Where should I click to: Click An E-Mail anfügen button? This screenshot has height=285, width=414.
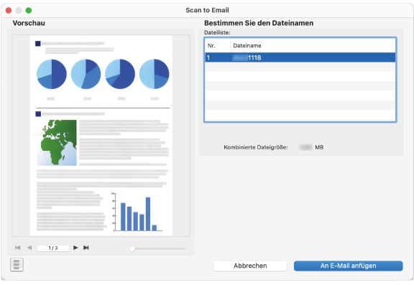pos(349,266)
